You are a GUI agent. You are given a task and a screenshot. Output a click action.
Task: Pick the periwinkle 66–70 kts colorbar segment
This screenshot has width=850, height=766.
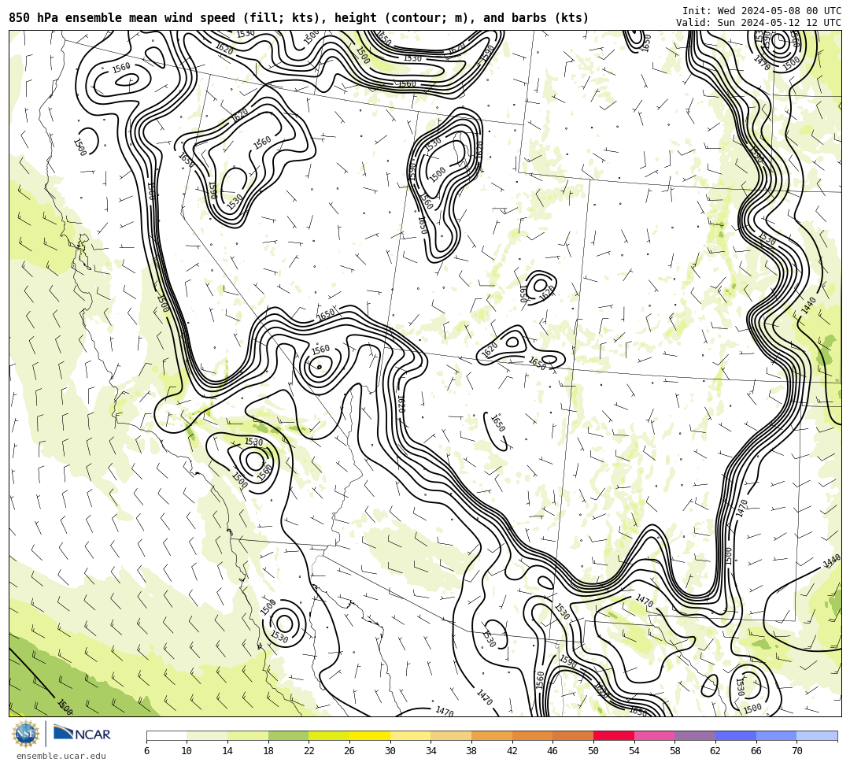[776, 735]
